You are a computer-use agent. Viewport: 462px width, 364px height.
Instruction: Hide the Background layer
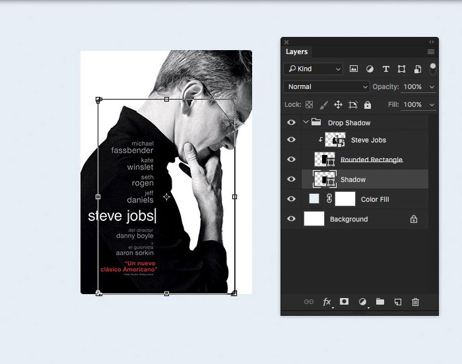point(291,219)
